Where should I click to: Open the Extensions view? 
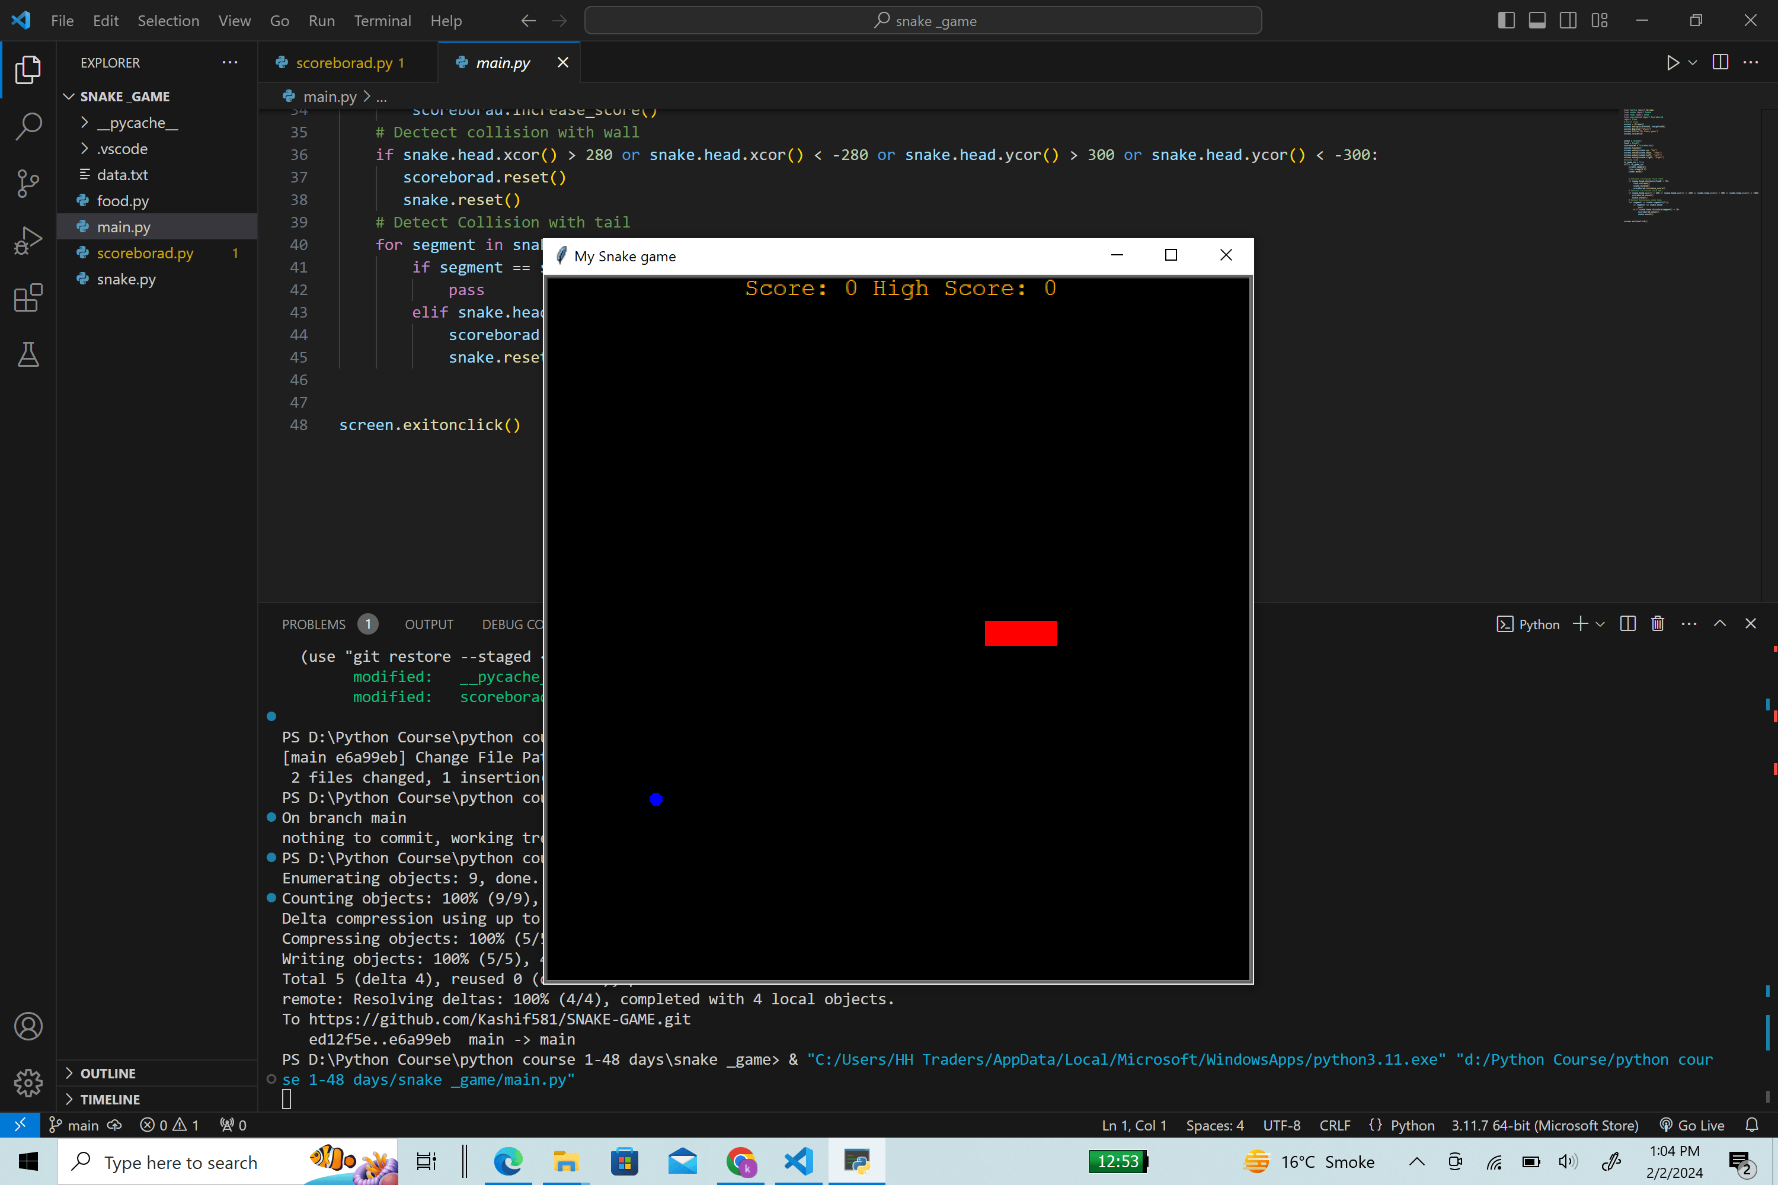click(x=28, y=298)
